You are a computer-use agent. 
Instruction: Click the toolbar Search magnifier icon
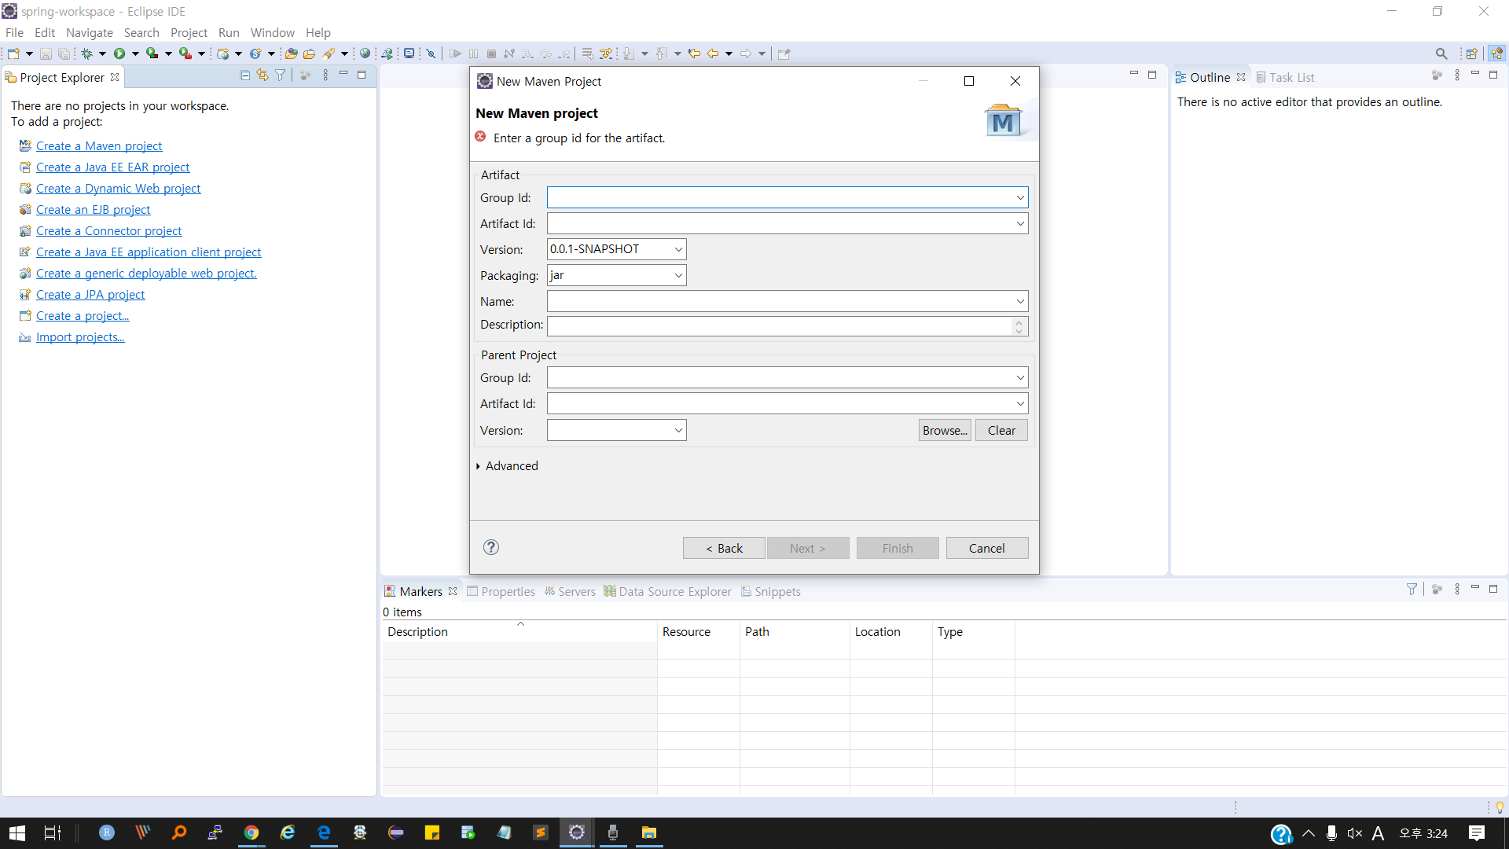[x=1441, y=53]
